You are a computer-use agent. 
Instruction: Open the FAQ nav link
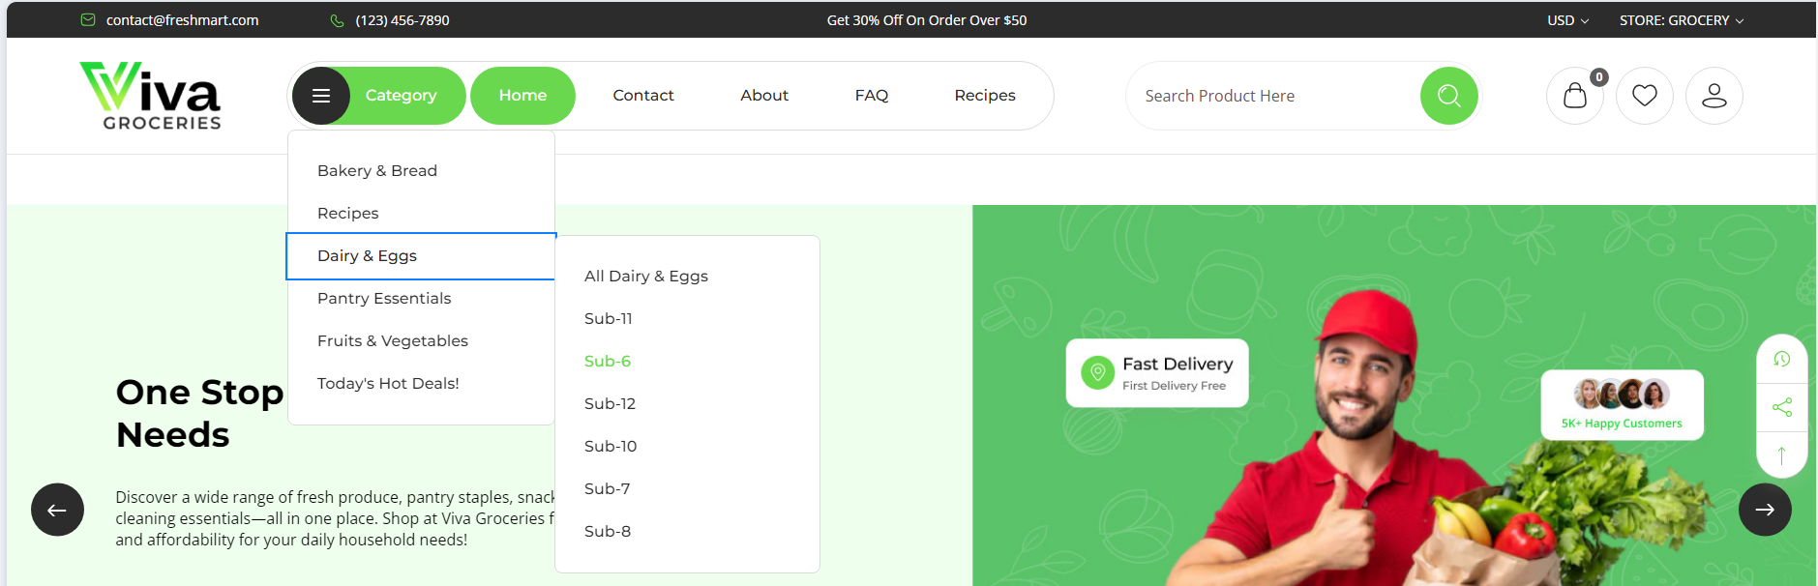[x=872, y=96]
